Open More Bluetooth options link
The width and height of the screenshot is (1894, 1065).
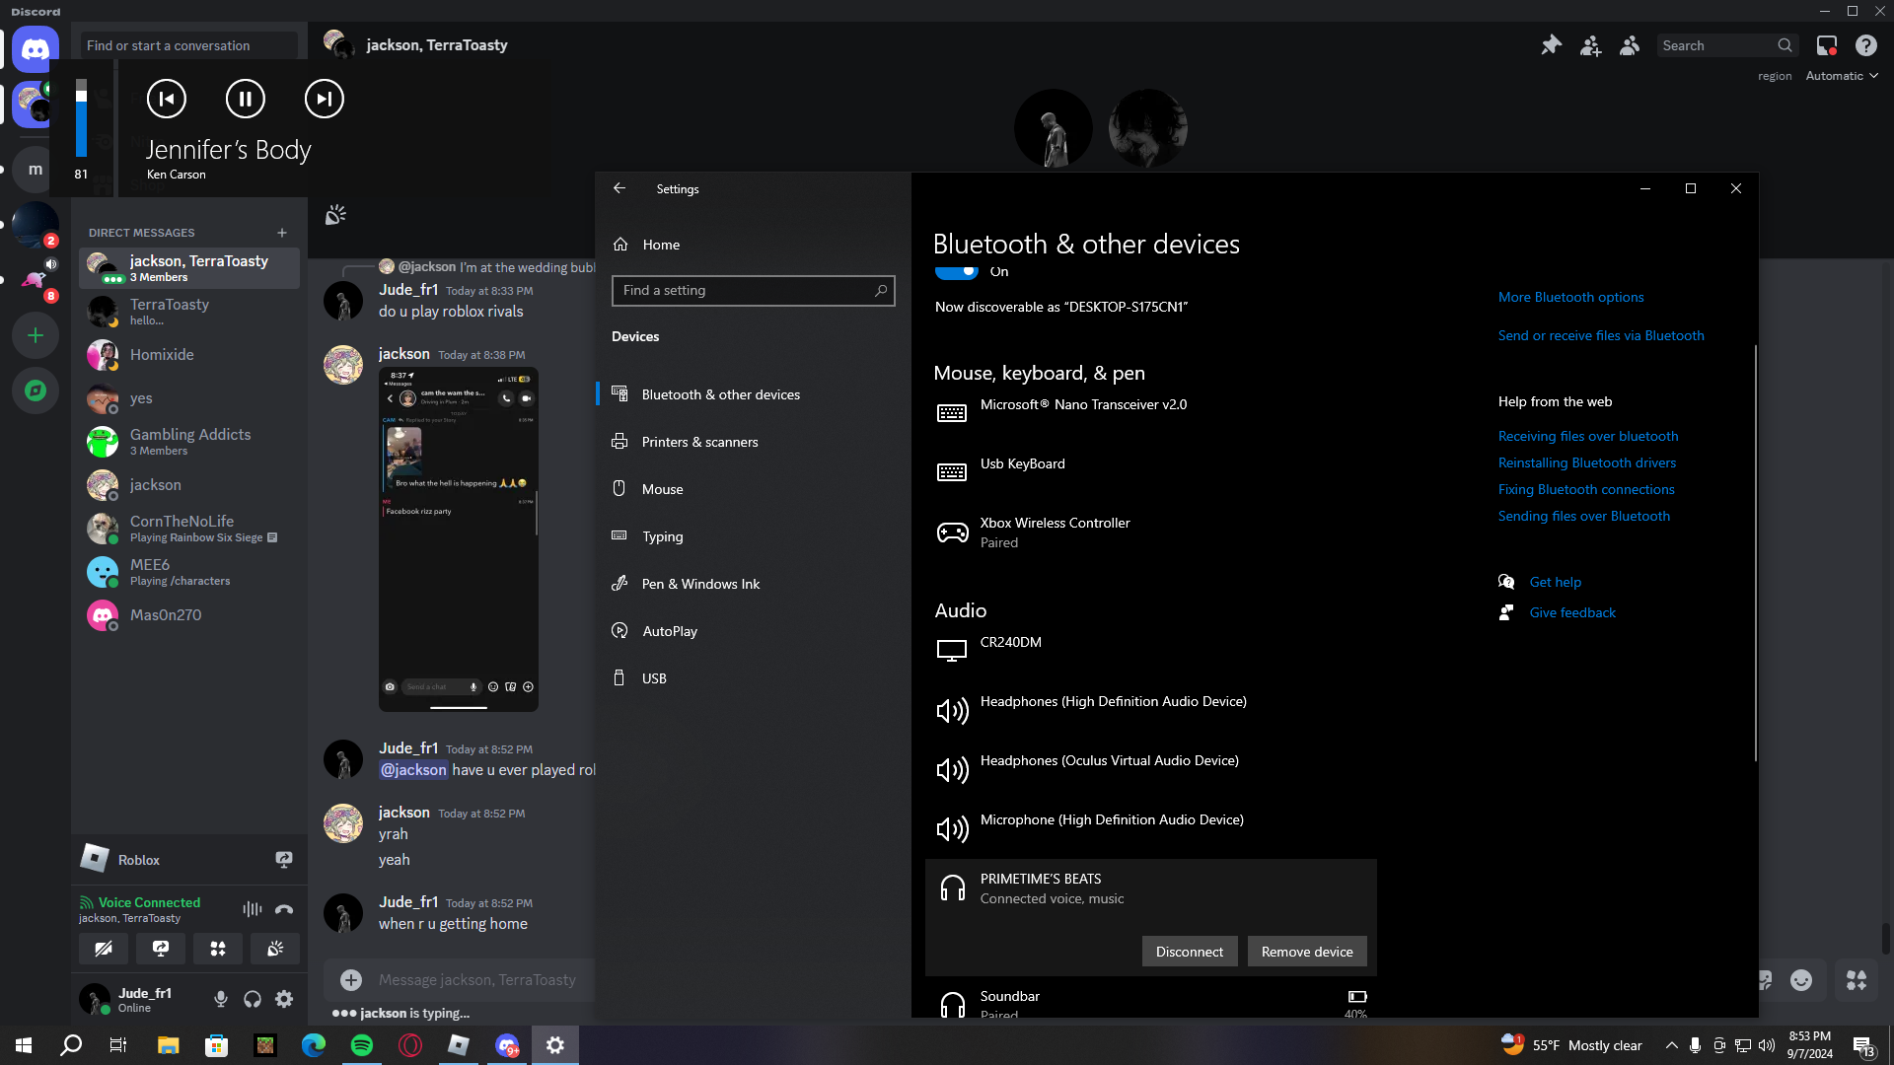[1570, 297]
